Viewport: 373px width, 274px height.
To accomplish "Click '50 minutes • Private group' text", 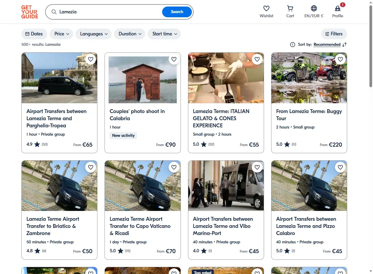I will [x=50, y=242].
